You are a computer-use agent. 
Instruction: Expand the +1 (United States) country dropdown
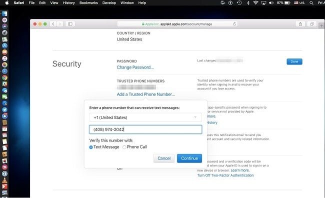pyautogui.click(x=145, y=117)
